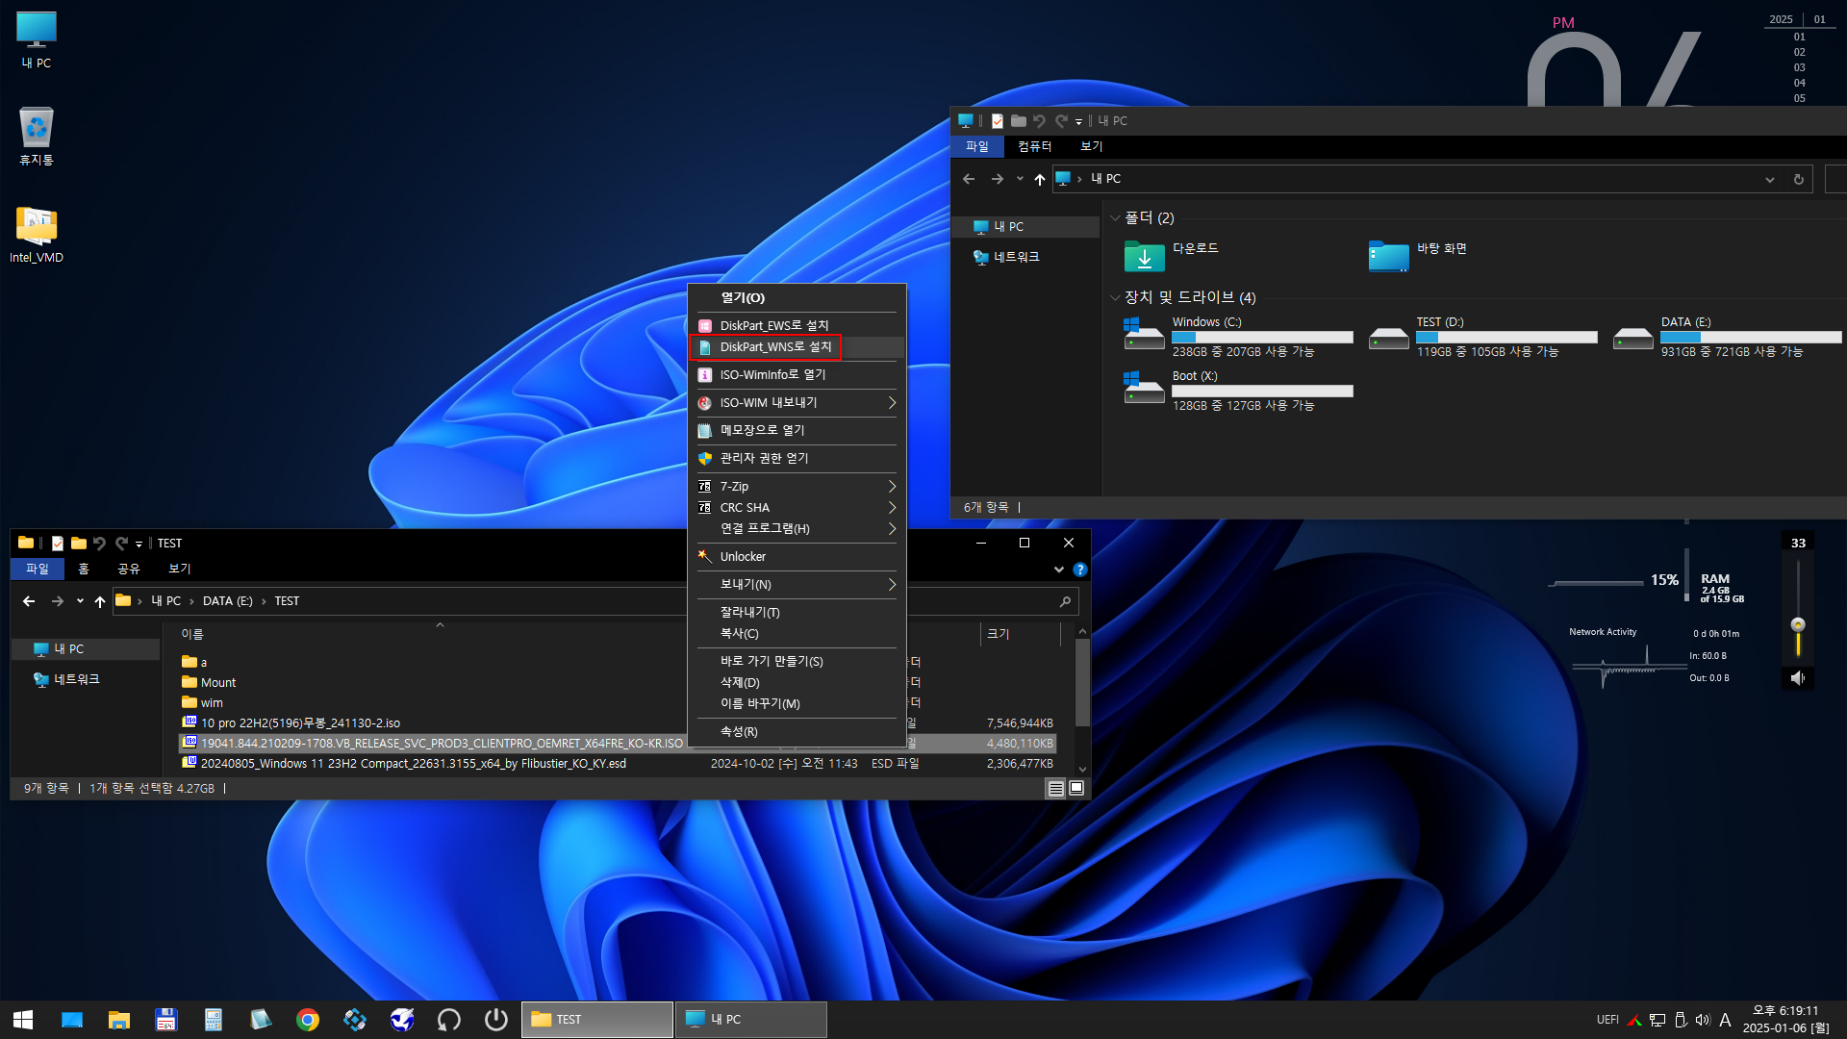Screen dimensions: 1847x1039
Task: Choose DiskPart_WNS로 설치
Action: (x=797, y=347)
